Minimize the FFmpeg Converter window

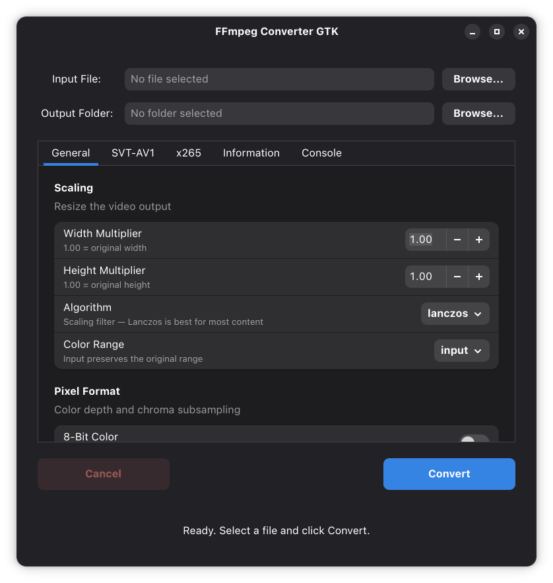point(472,32)
